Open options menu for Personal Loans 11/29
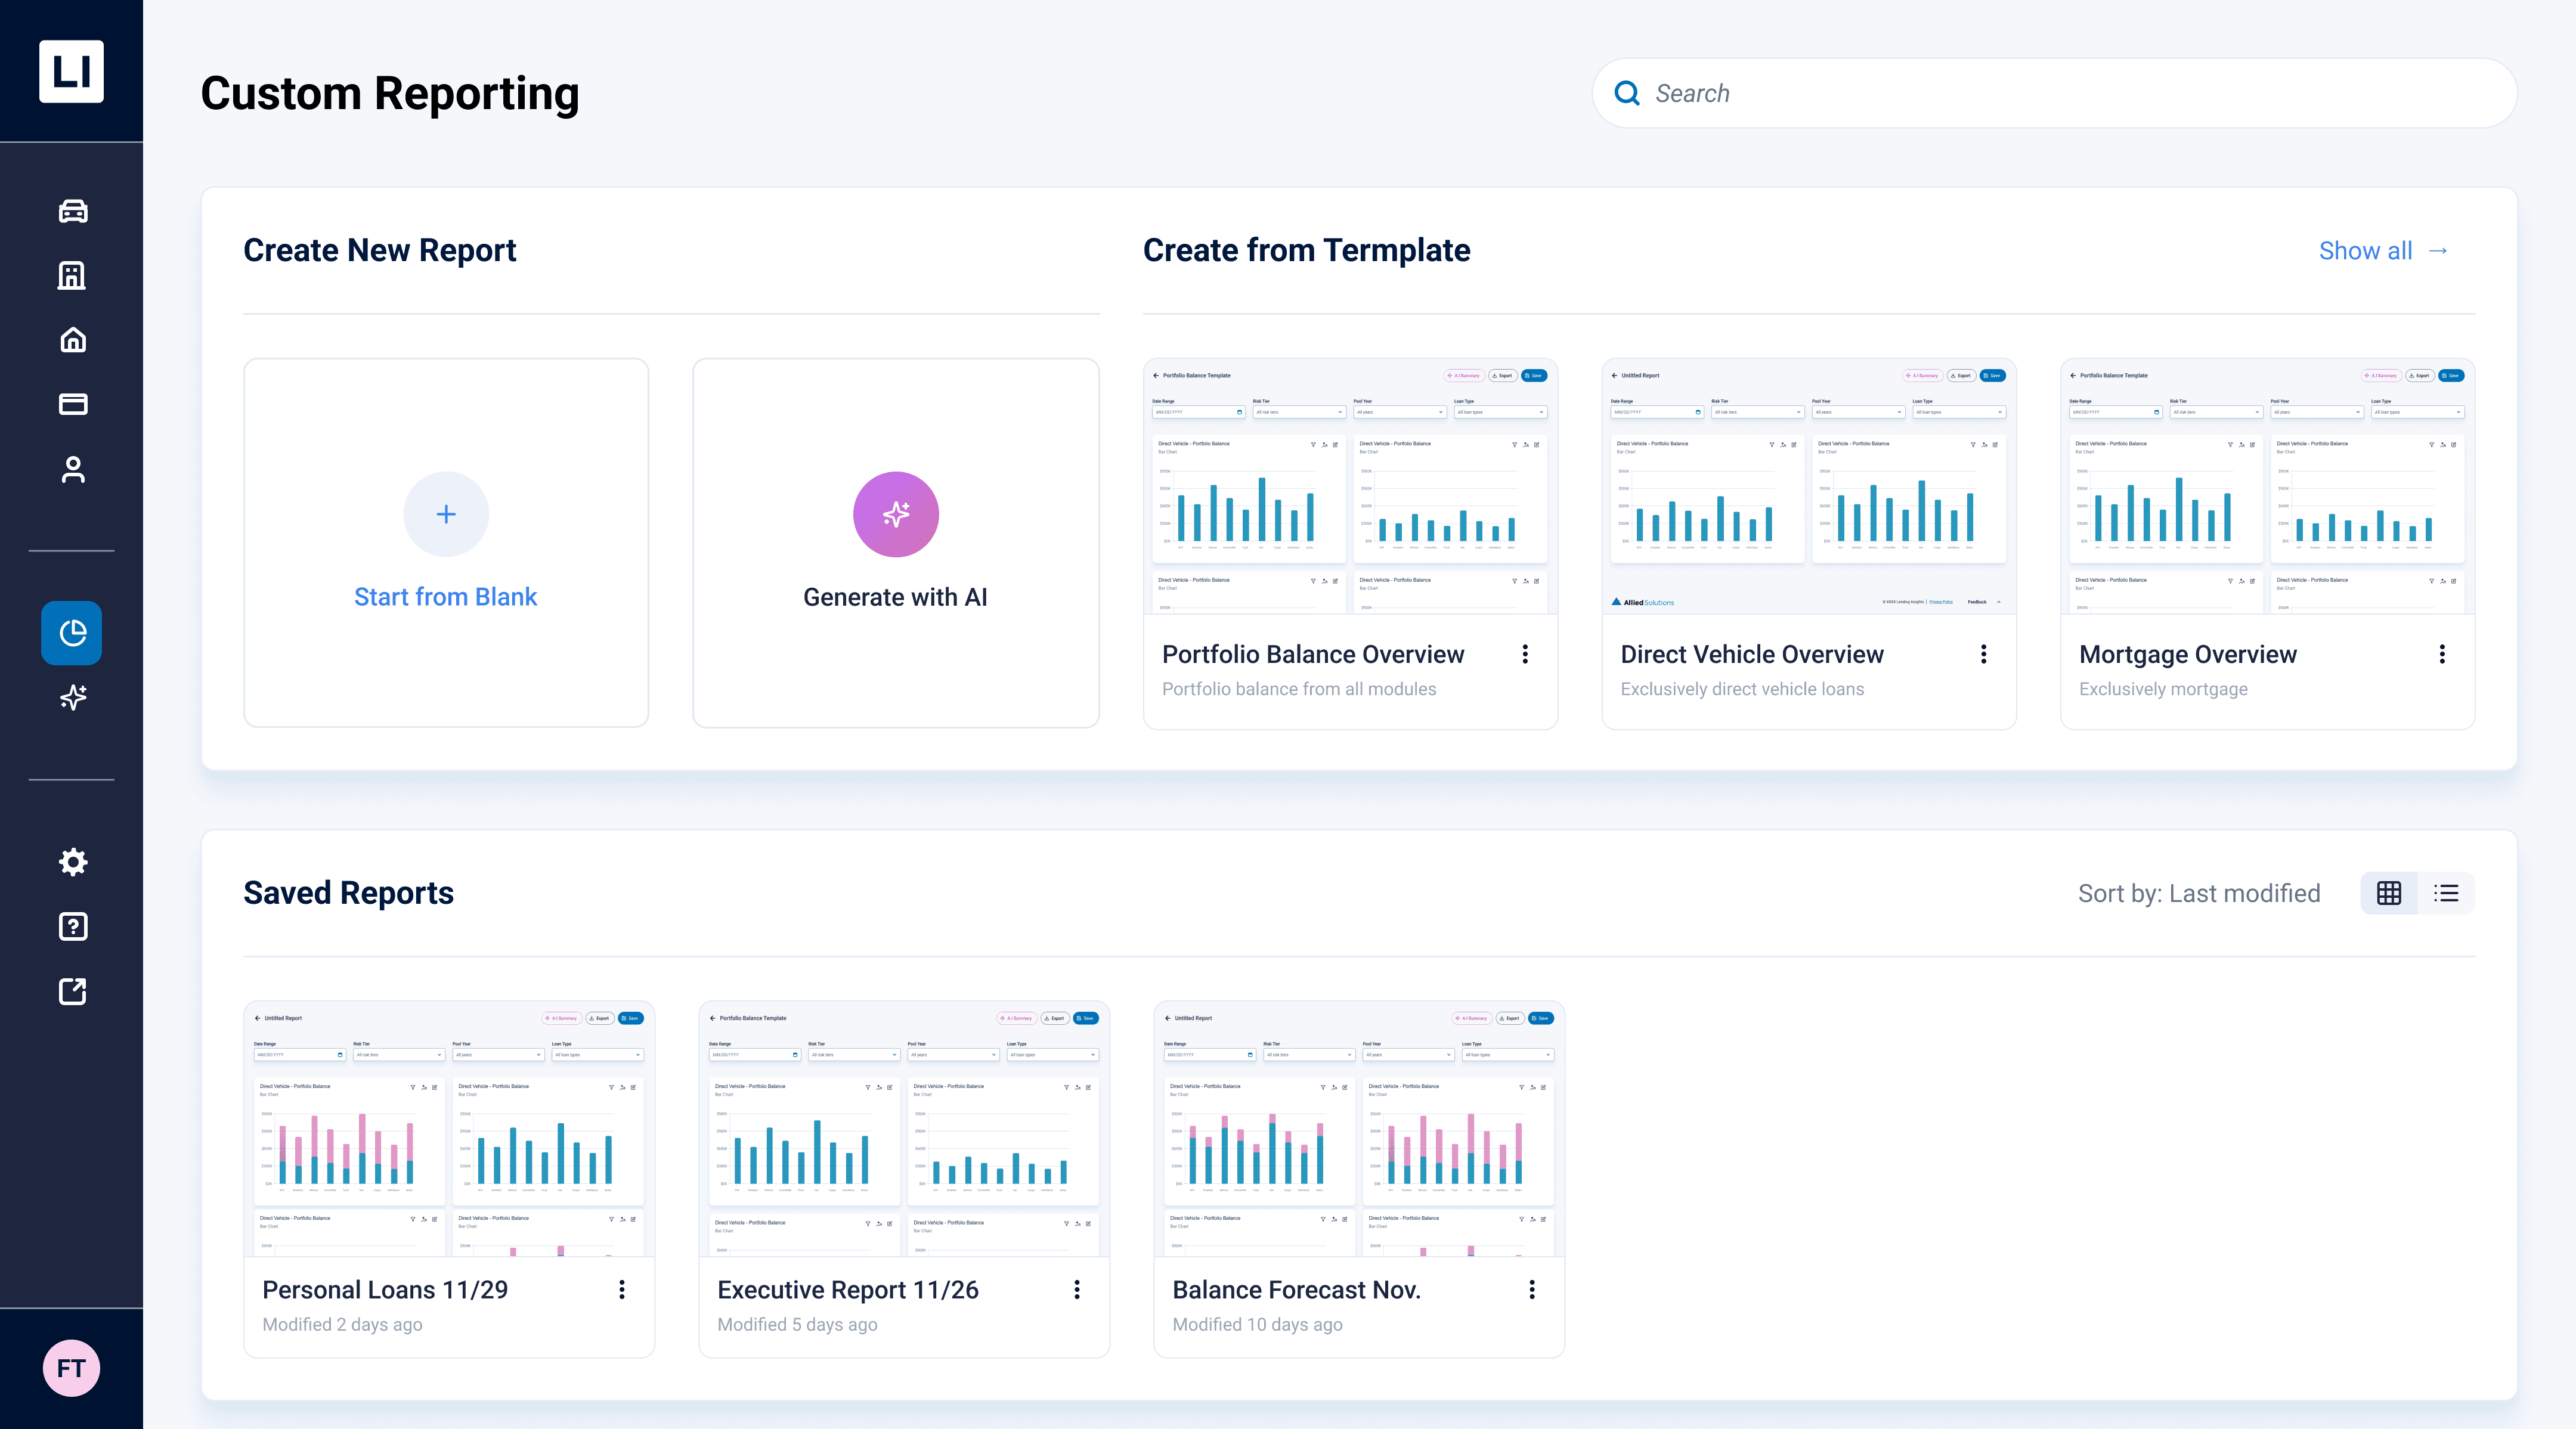This screenshot has width=2576, height=1429. [x=622, y=1289]
